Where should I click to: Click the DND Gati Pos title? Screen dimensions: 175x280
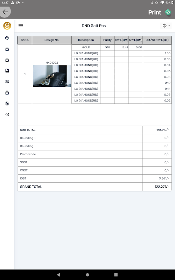94,26
